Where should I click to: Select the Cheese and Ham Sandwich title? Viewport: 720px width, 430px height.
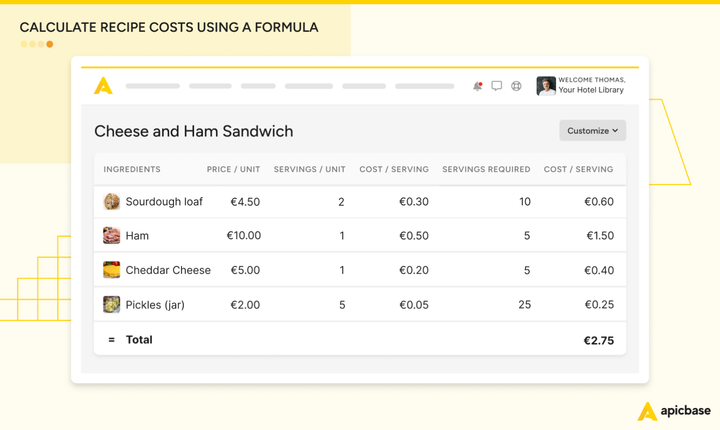pyautogui.click(x=194, y=131)
